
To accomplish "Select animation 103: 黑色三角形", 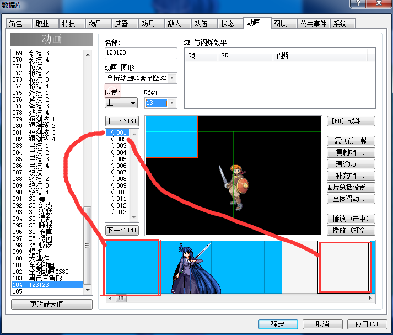I will [47, 278].
